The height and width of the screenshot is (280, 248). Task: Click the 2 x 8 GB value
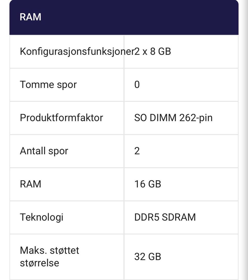(153, 51)
